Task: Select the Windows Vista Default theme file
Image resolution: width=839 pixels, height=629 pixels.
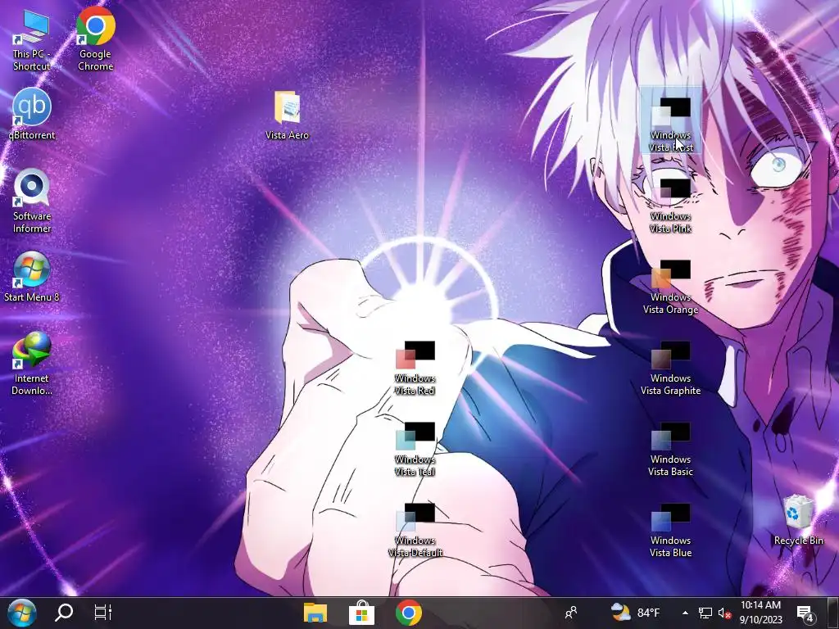Action: (x=415, y=531)
